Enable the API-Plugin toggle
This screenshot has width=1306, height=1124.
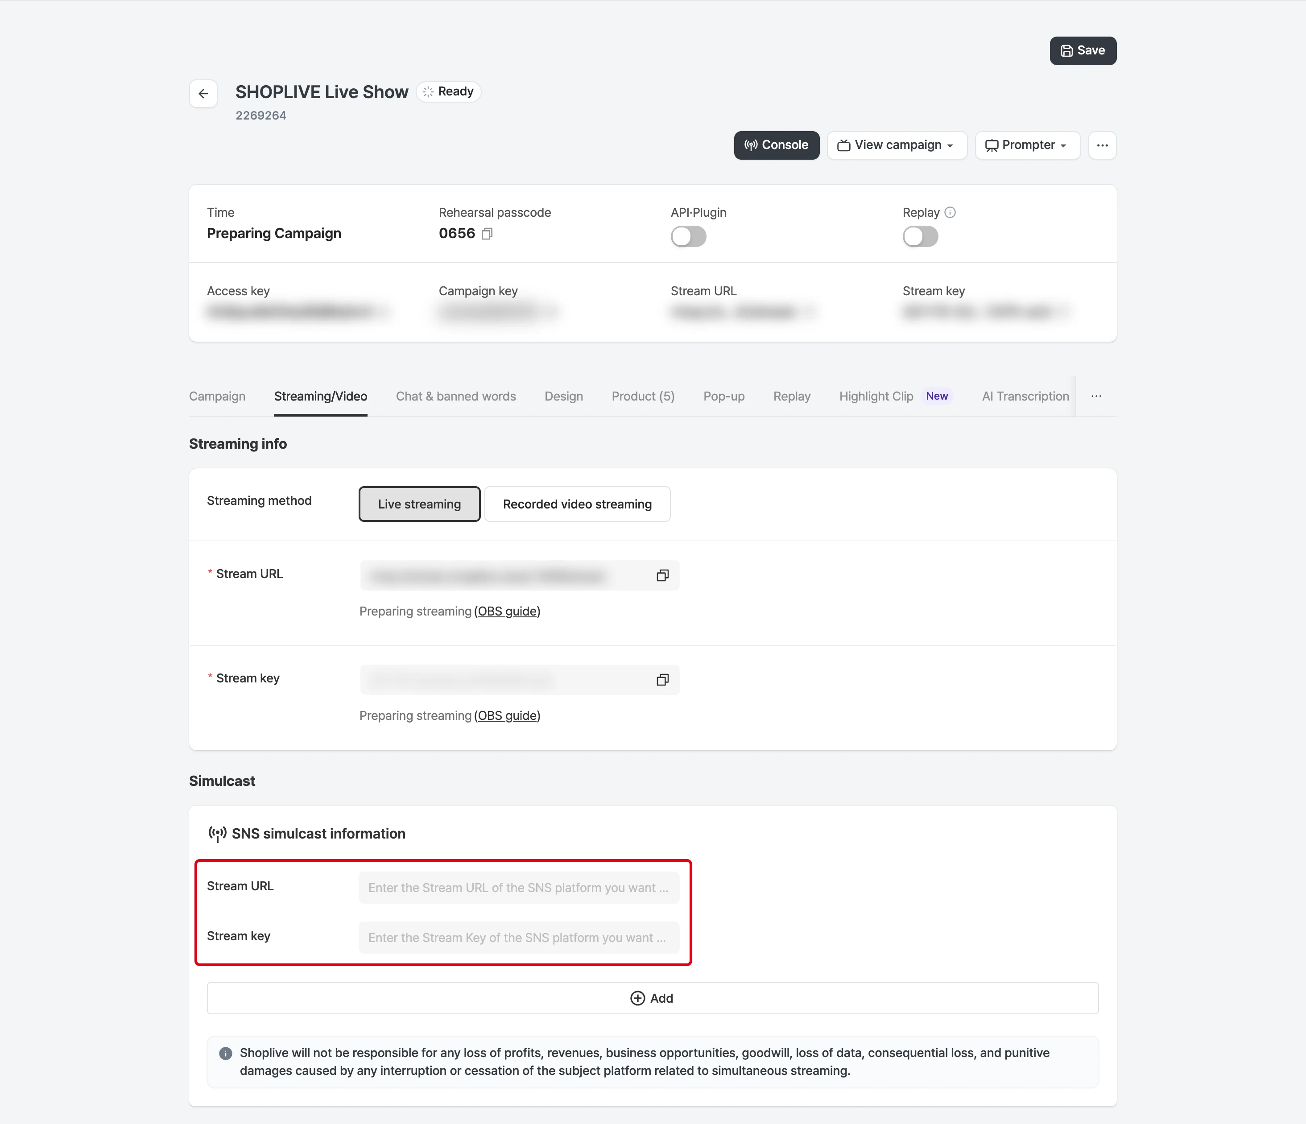[688, 237]
